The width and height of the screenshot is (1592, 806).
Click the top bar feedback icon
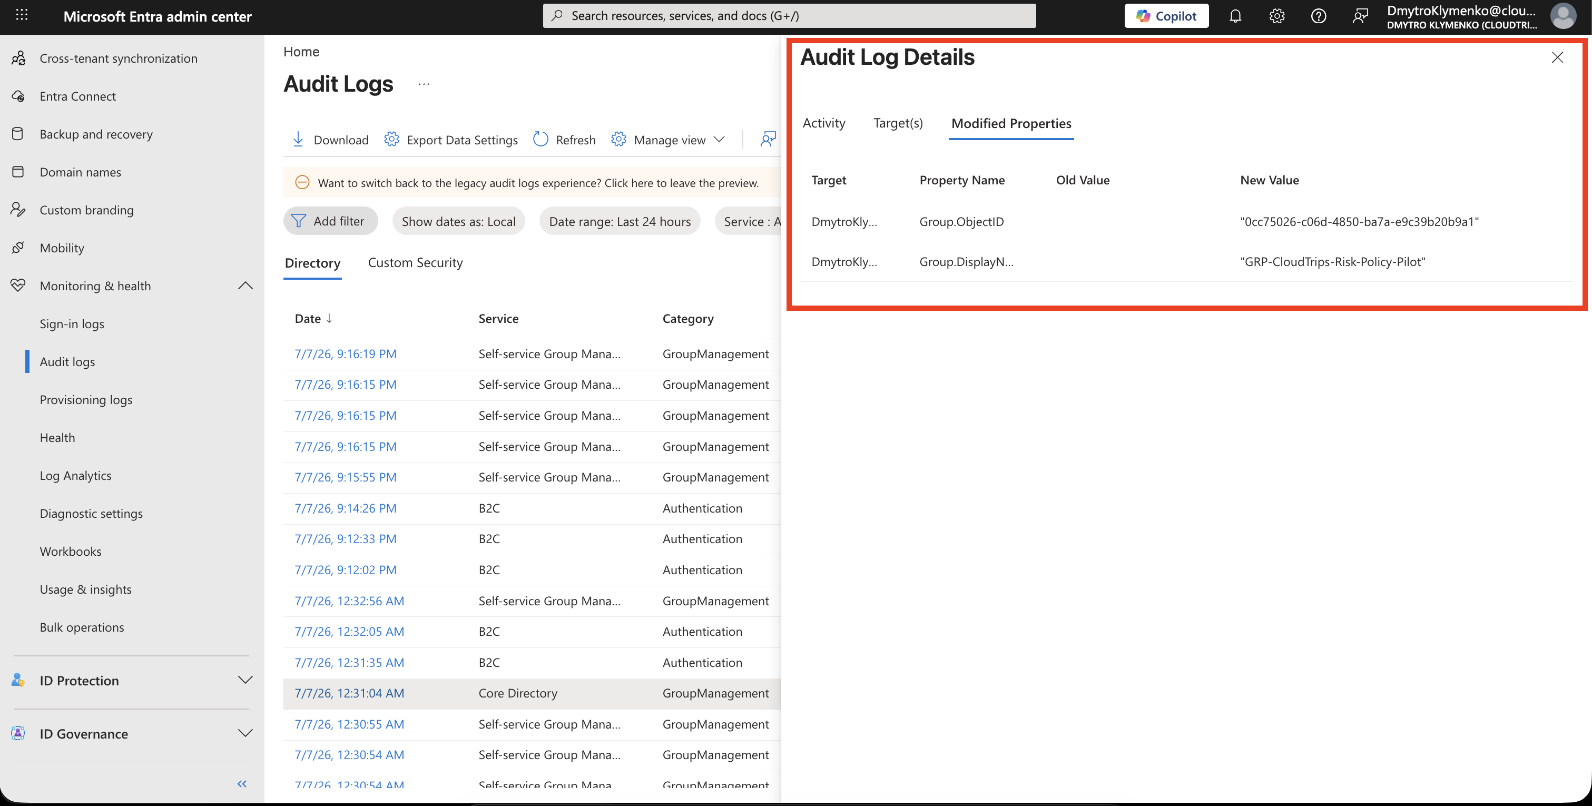click(1360, 16)
